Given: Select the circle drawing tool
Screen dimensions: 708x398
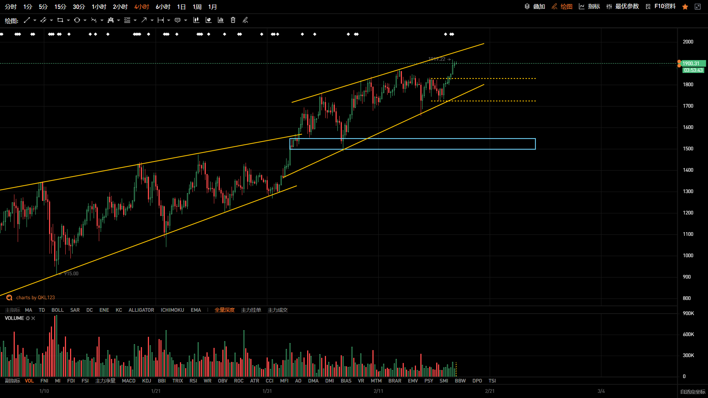Looking at the screenshot, I should click(77, 20).
